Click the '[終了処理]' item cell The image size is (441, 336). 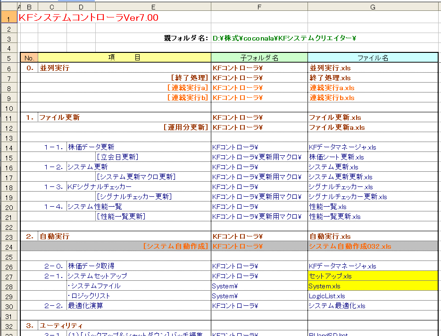(190, 78)
